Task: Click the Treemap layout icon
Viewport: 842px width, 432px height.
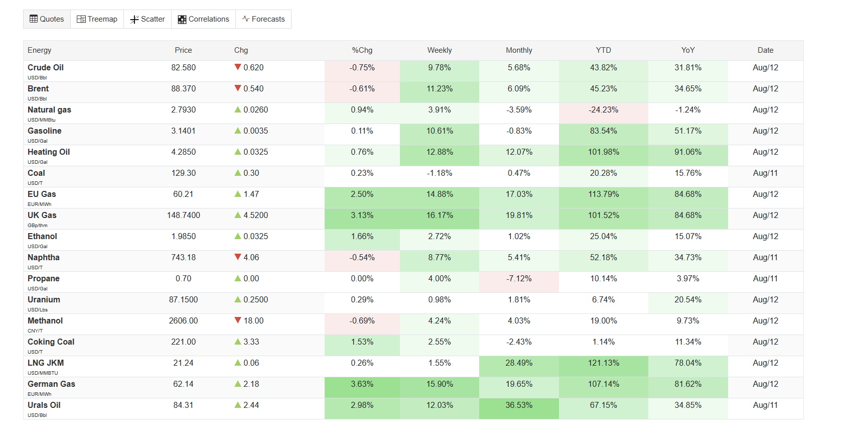Action: point(81,19)
